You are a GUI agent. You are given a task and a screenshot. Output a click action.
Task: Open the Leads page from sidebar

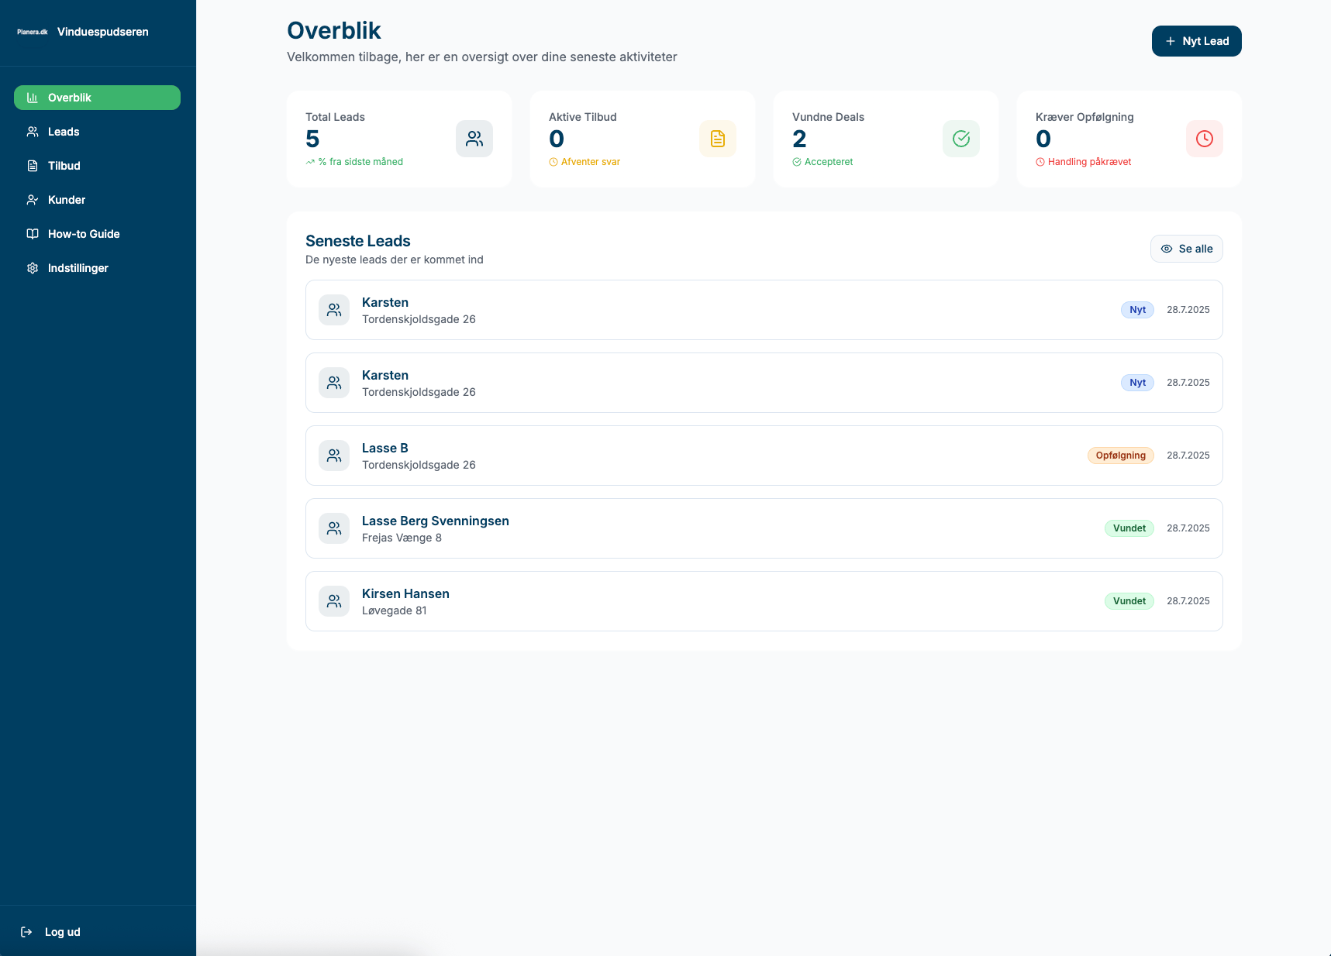click(x=64, y=132)
